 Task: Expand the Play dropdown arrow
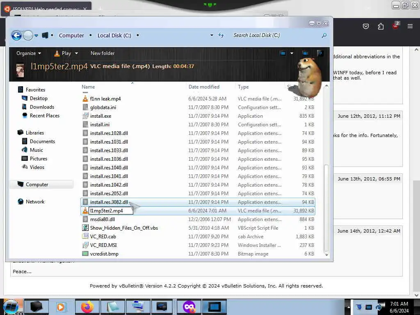(76, 53)
